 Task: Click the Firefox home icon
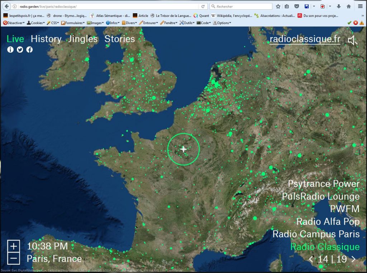click(348, 6)
